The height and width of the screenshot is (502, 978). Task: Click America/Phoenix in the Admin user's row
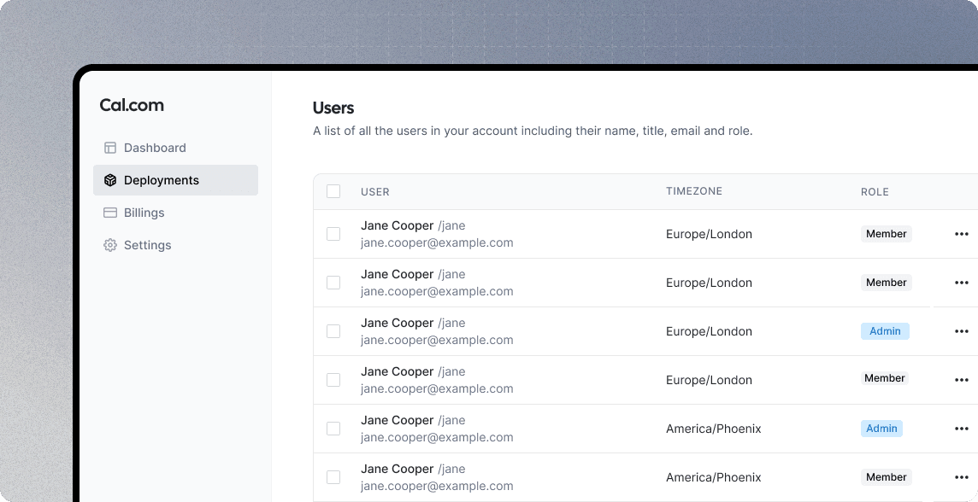click(714, 429)
